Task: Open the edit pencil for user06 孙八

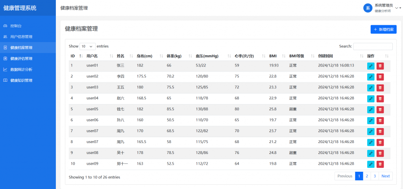Action: 371,121
